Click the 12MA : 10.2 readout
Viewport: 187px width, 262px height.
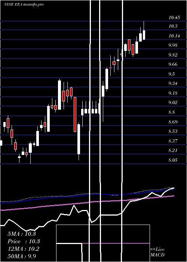[23, 249]
